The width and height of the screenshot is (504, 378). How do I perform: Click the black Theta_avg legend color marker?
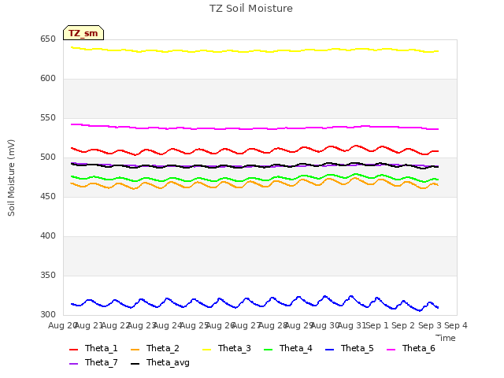(x=135, y=364)
